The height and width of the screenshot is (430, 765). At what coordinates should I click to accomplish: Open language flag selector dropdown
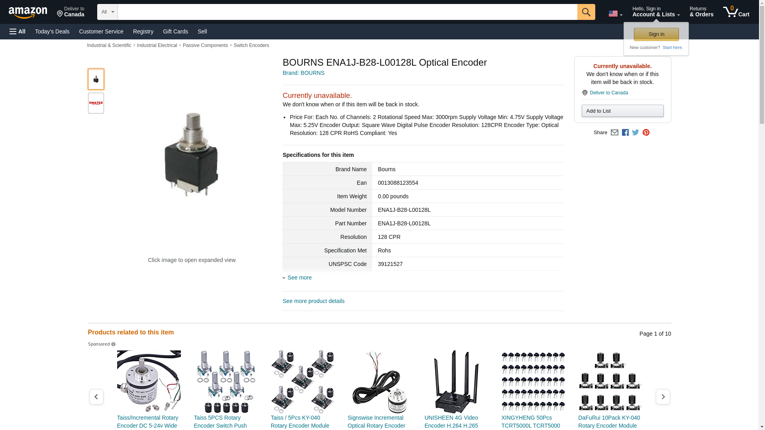click(616, 14)
